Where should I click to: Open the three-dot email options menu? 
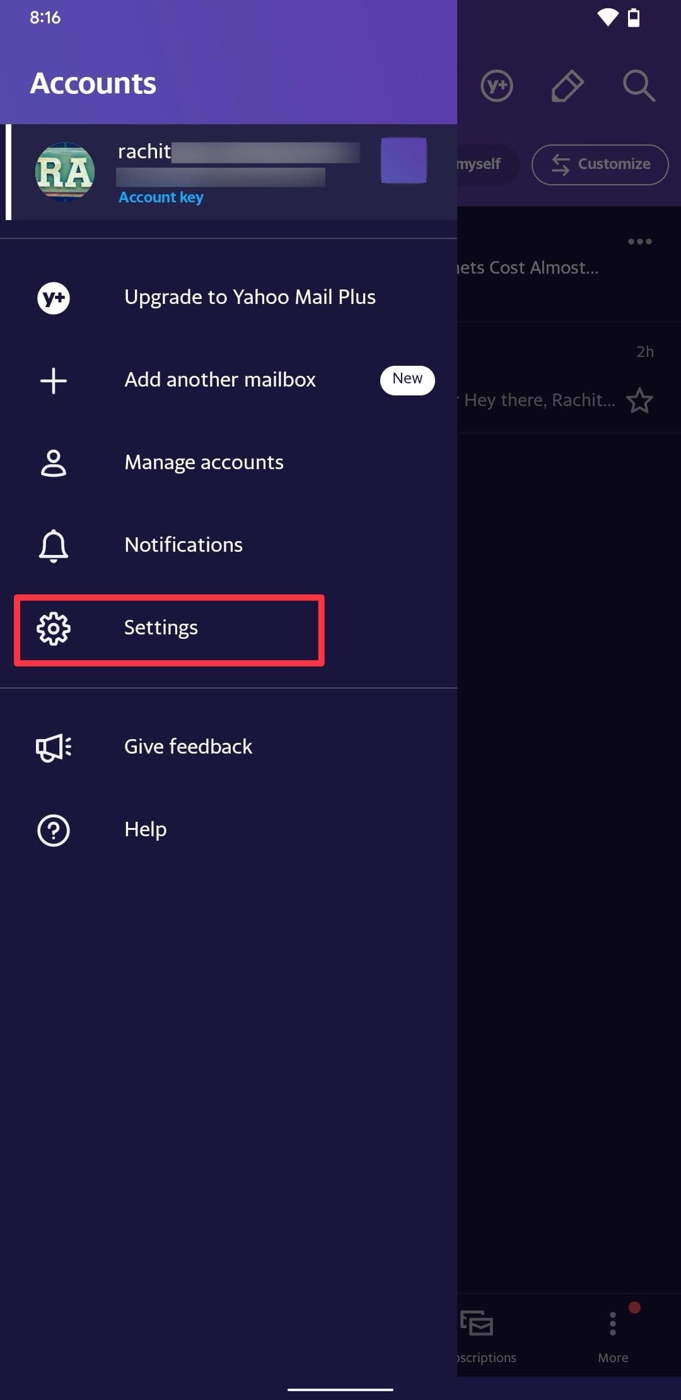tap(639, 242)
